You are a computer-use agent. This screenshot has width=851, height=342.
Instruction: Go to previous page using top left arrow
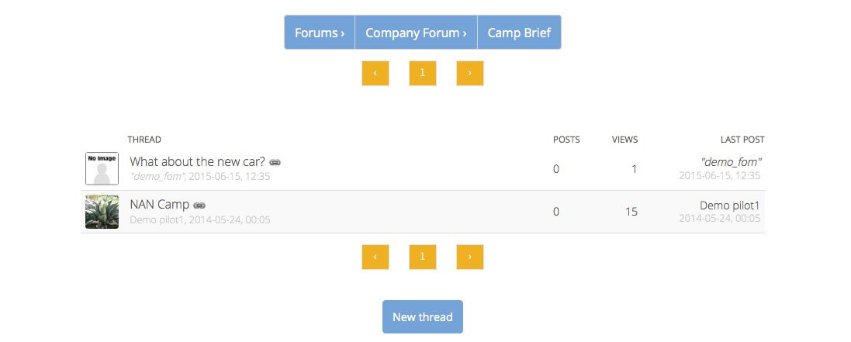click(375, 73)
